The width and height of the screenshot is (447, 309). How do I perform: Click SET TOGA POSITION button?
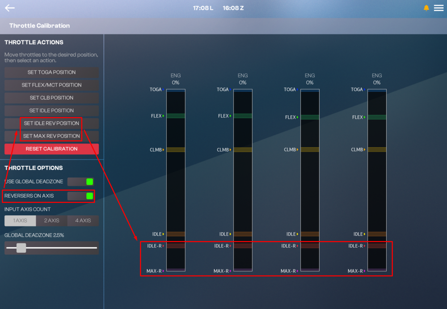51,72
